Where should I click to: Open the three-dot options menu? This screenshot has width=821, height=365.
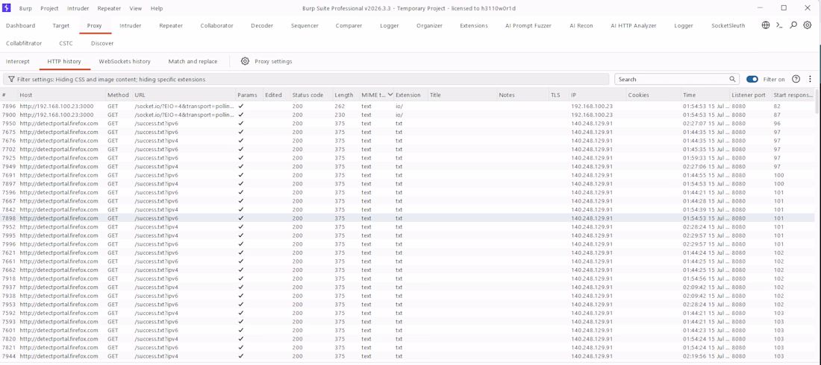[810, 79]
